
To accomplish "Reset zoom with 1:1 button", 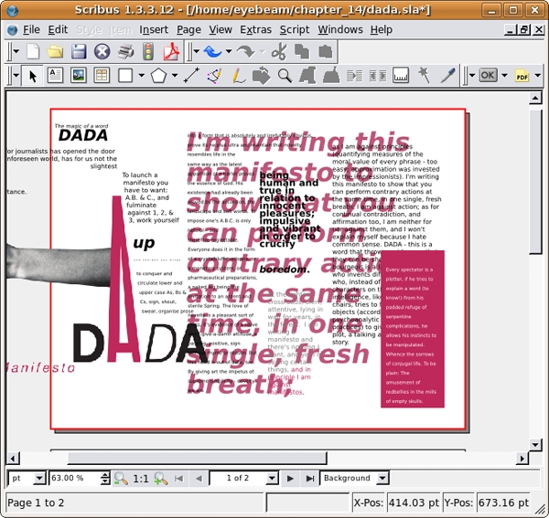I will pos(141,478).
